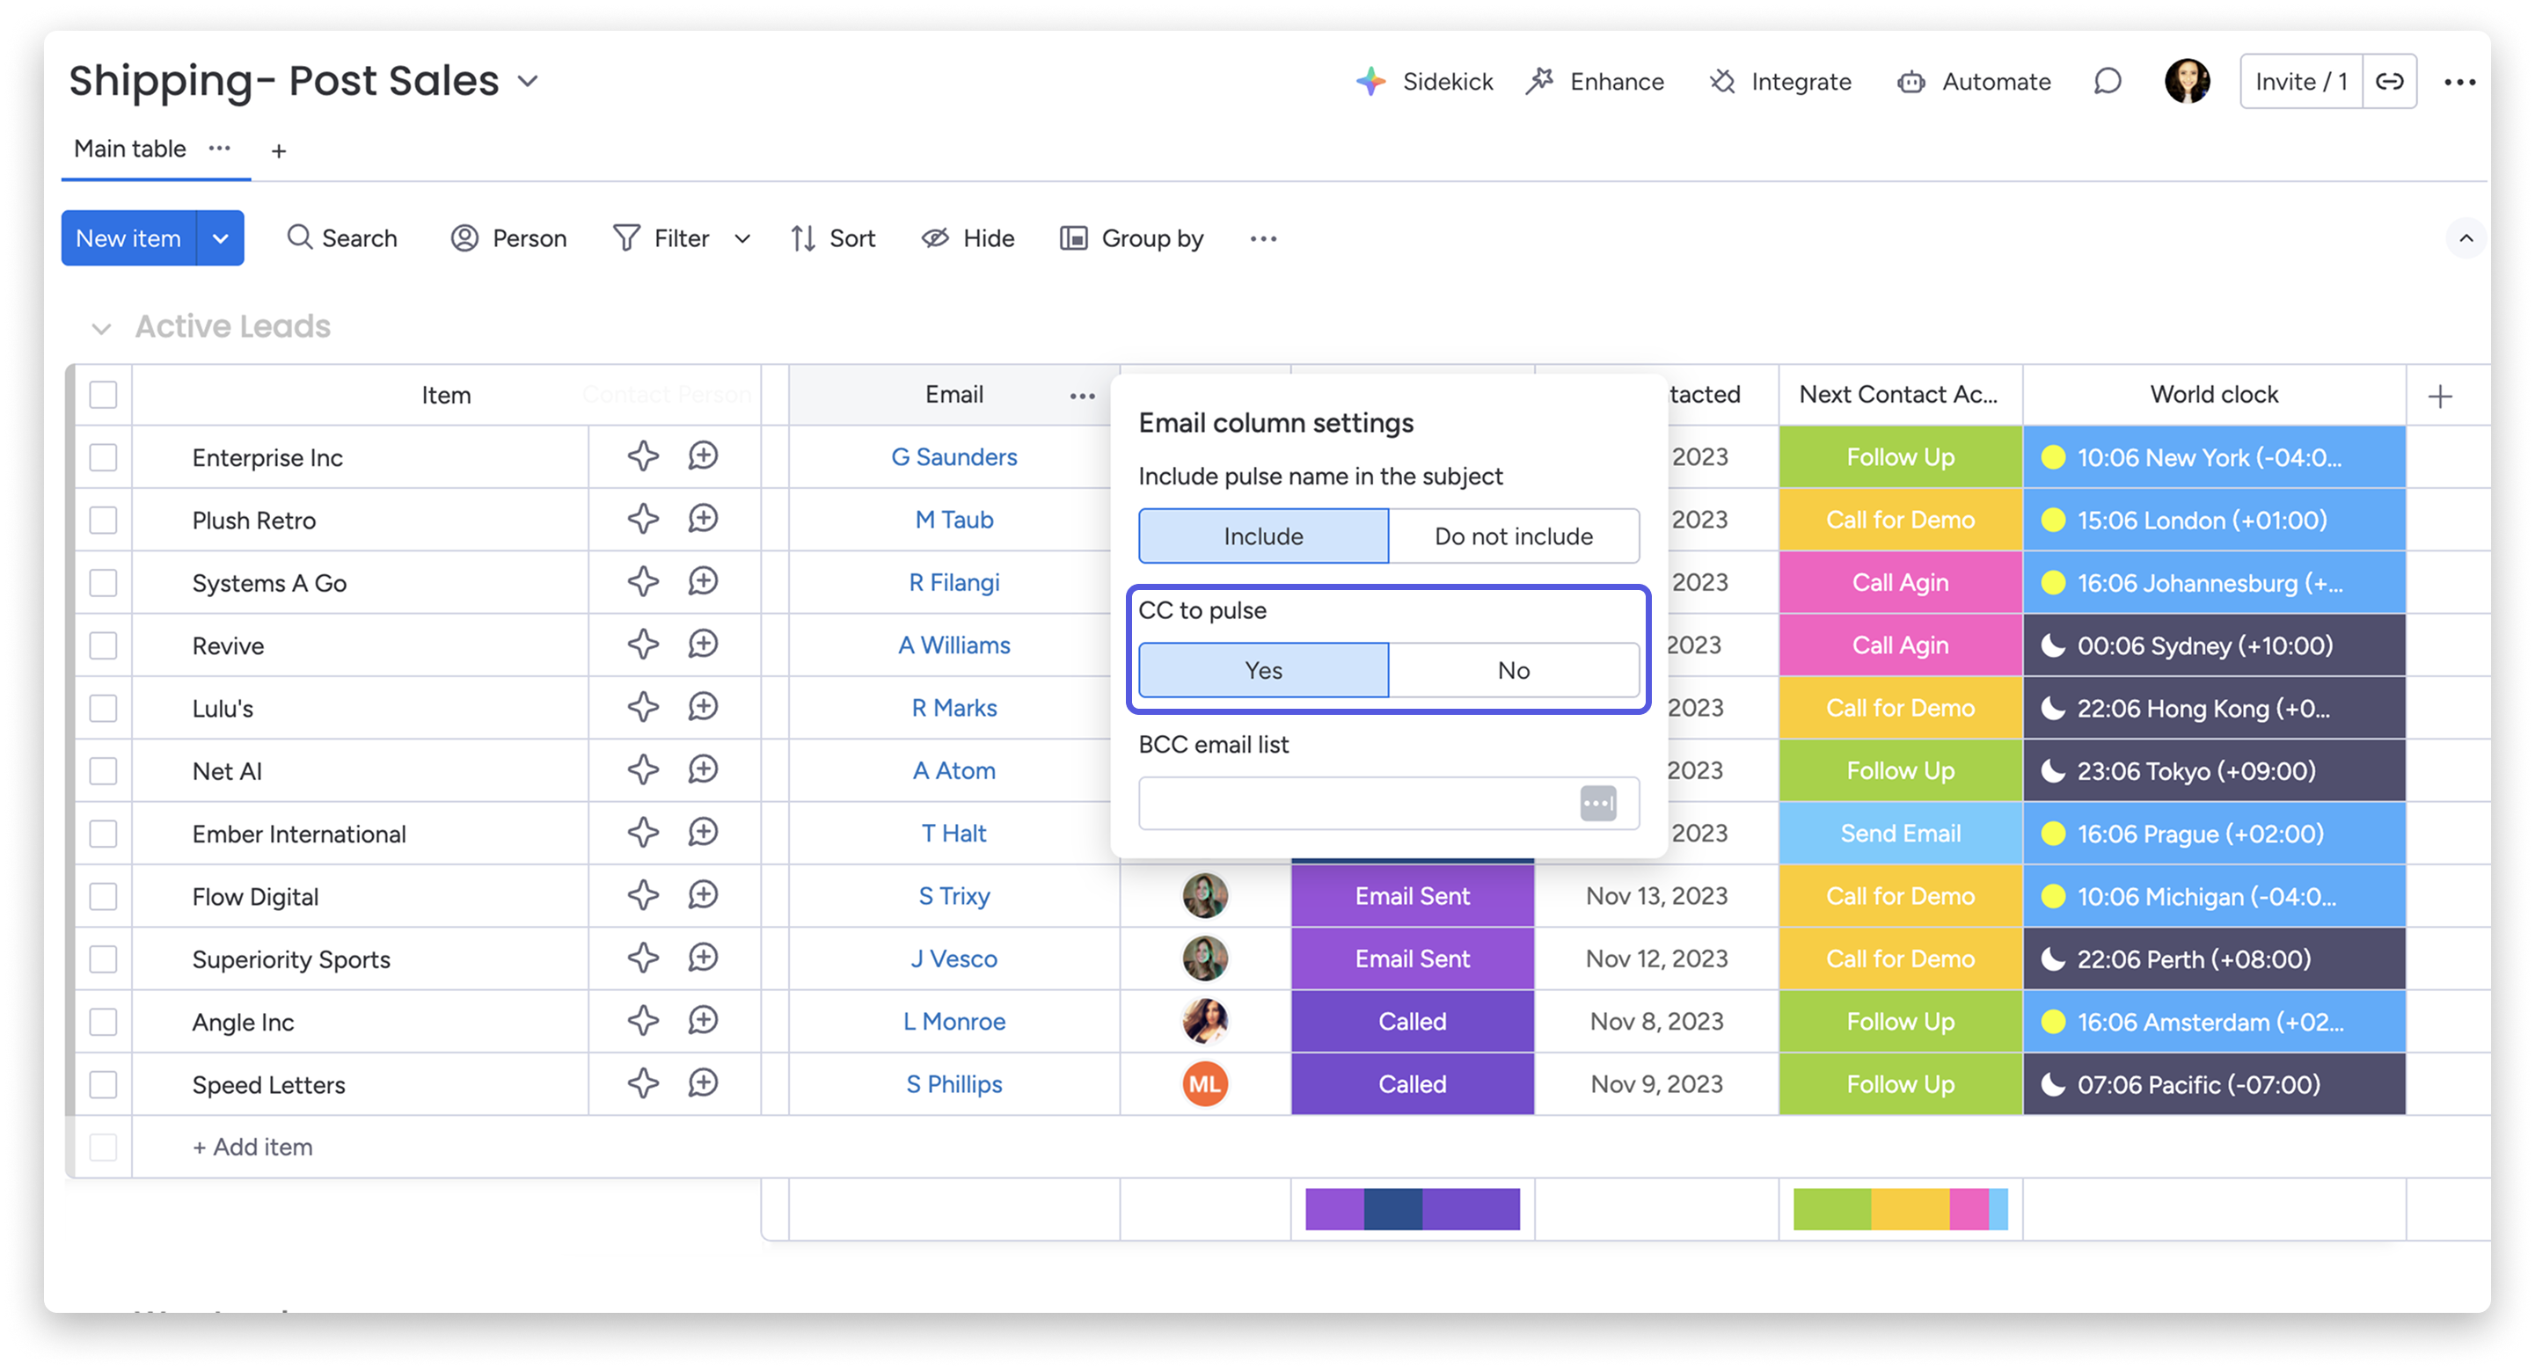
Task: Click AI sparkle icon for Revive row
Action: click(x=643, y=645)
